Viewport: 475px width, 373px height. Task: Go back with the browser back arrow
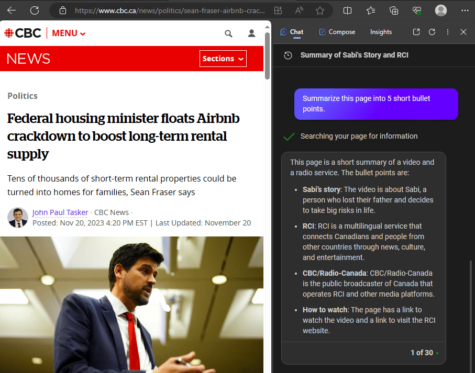click(x=12, y=10)
